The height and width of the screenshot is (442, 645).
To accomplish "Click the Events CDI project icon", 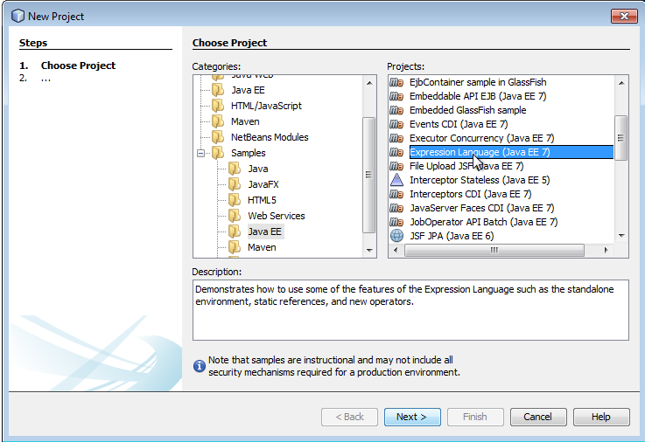I will pos(396,124).
